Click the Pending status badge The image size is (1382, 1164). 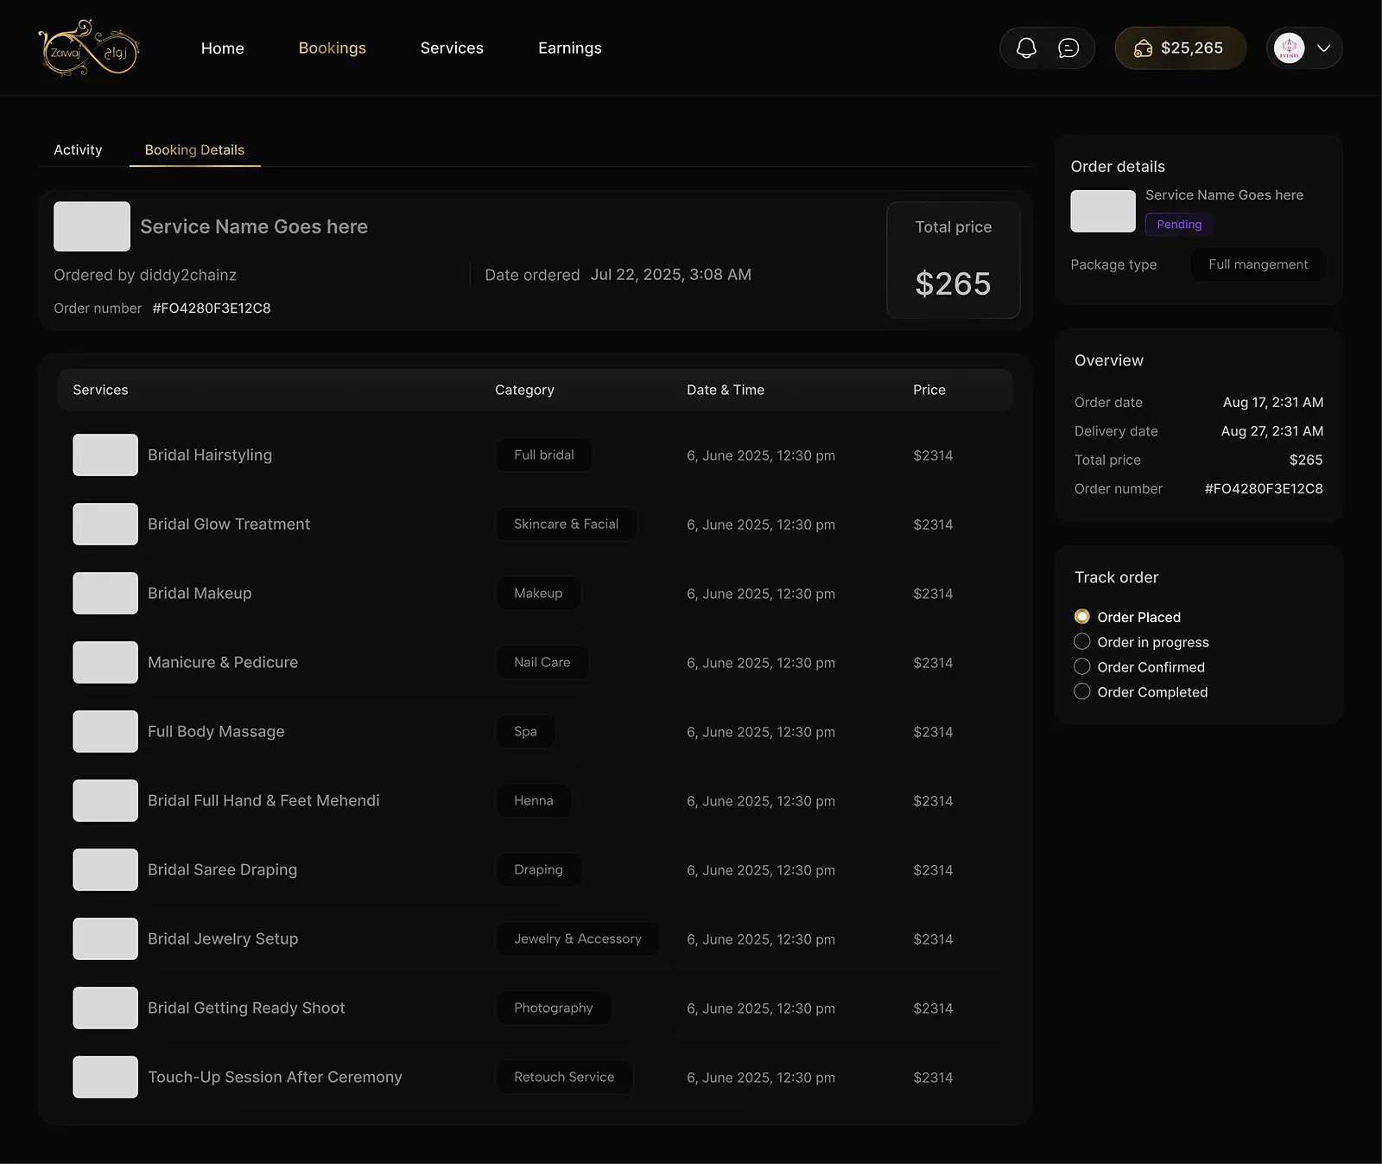1179,225
